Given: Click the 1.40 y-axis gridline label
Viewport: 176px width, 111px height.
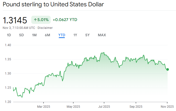Looking at the screenshot, I should [8, 45].
